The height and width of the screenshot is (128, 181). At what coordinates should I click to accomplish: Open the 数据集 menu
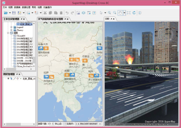coord(17,7)
